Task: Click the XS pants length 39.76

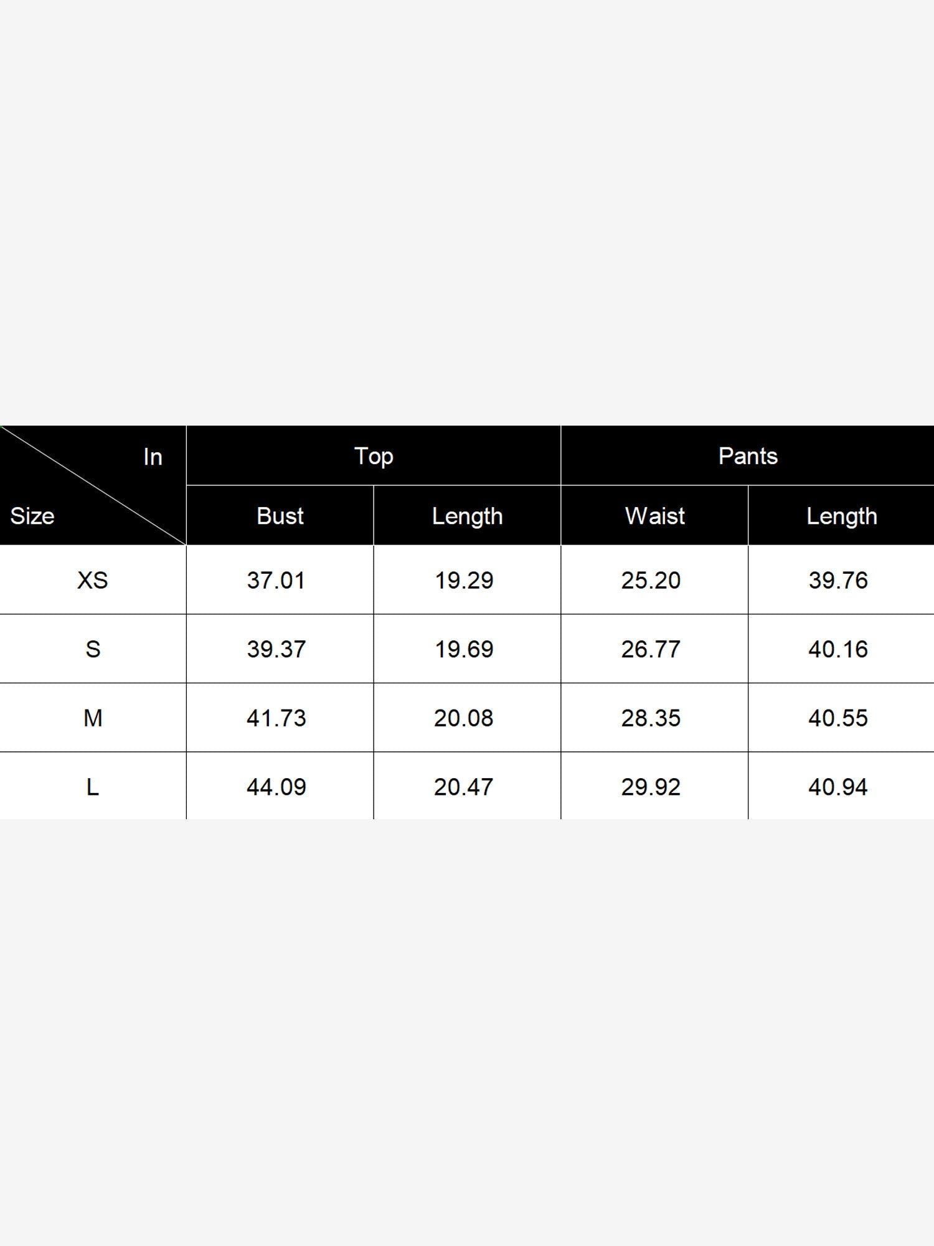Action: pyautogui.click(x=838, y=580)
